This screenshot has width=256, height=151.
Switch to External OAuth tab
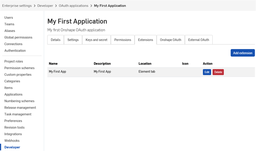[x=199, y=40]
